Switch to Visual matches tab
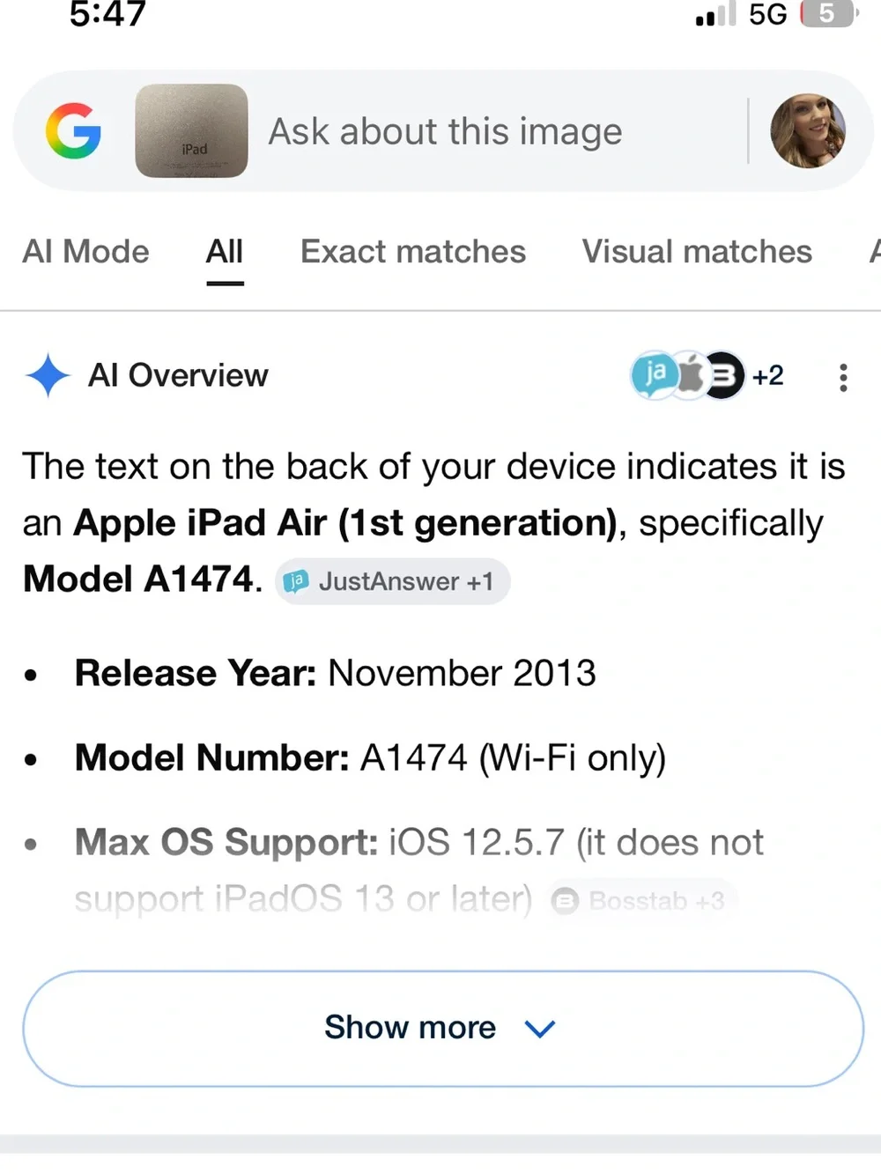This screenshot has height=1174, width=881. [x=697, y=252]
